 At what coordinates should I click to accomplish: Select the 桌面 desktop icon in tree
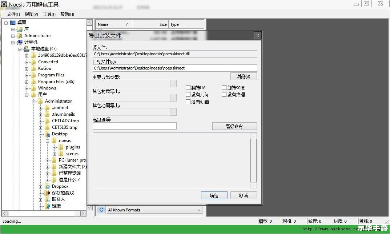point(13,23)
